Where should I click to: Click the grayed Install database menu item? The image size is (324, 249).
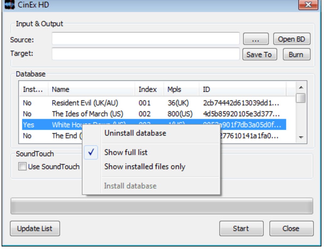151,186
